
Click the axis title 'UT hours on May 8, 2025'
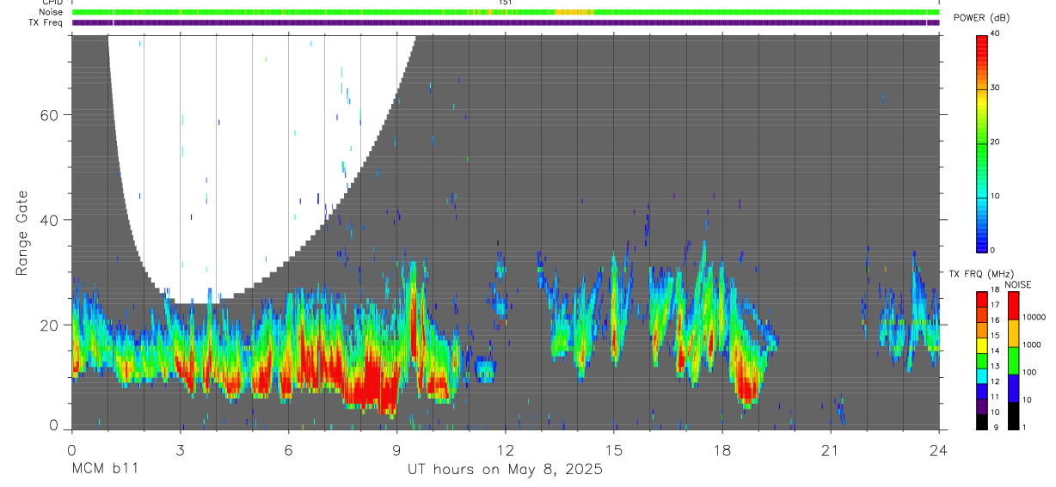[x=505, y=470]
